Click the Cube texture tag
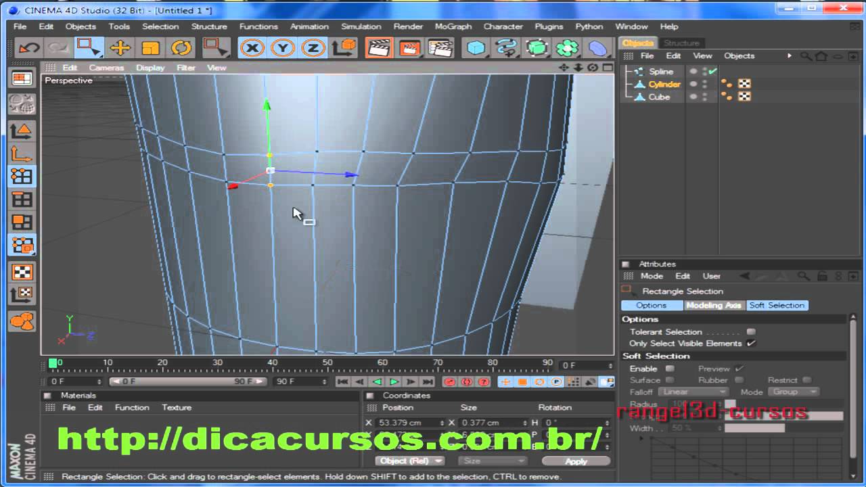 (744, 97)
